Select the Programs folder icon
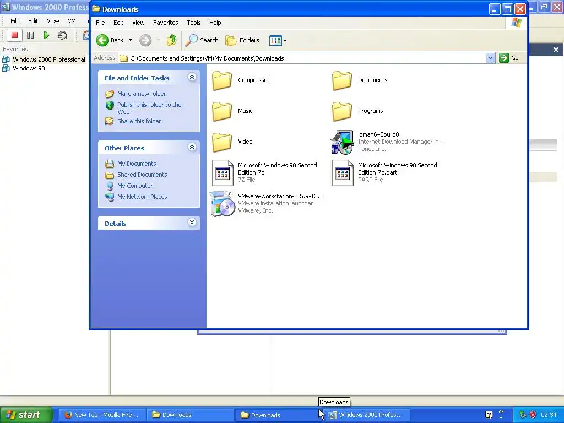564x423 pixels. pyautogui.click(x=342, y=111)
